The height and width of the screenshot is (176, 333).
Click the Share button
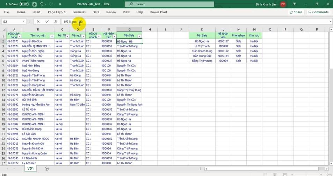pos(296,12)
